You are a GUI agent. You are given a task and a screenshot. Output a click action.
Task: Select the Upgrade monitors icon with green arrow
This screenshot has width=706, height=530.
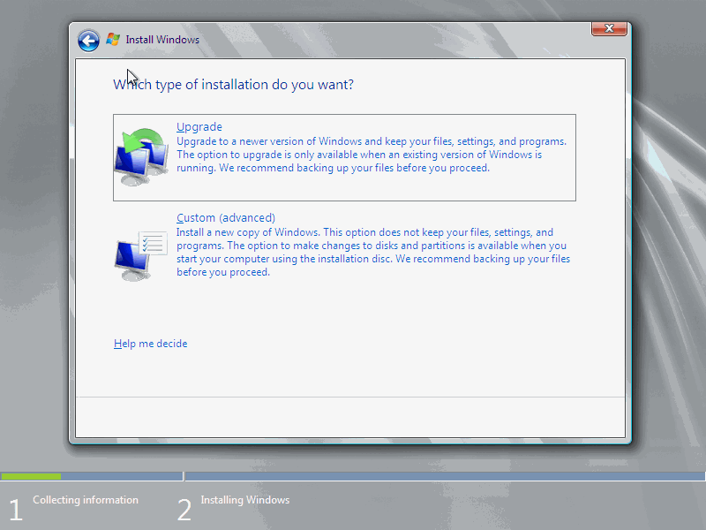point(141,157)
